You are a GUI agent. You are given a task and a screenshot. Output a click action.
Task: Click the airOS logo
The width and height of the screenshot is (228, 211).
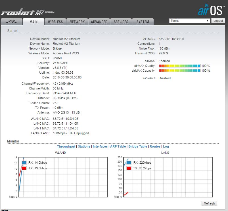[211, 10]
